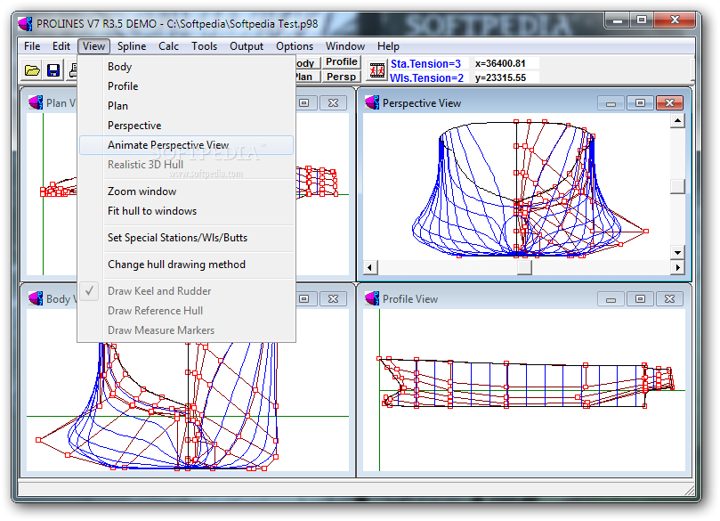Choose Perspective from the View menu

click(x=186, y=126)
